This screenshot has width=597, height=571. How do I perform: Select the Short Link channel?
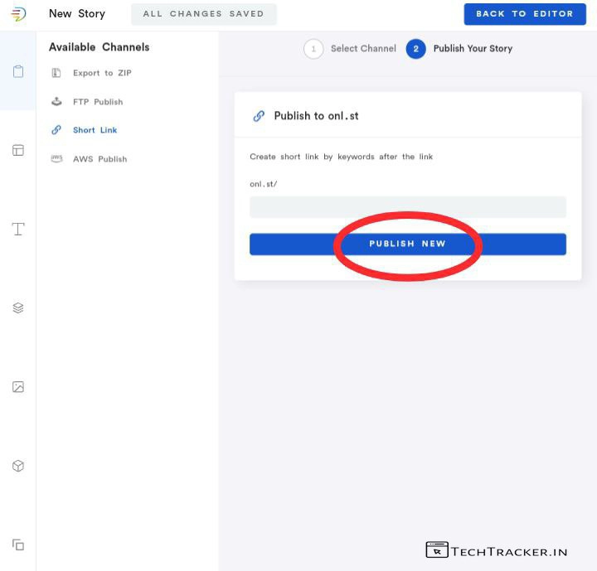(x=95, y=130)
